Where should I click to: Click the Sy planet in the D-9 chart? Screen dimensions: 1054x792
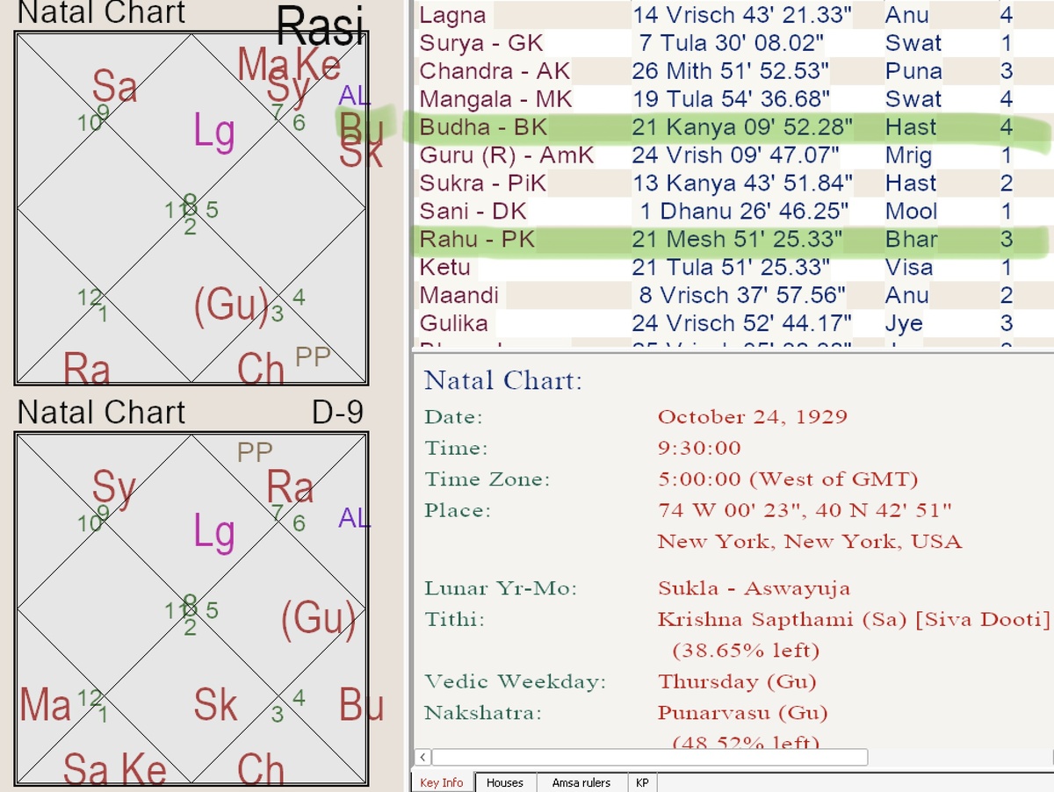click(x=114, y=486)
